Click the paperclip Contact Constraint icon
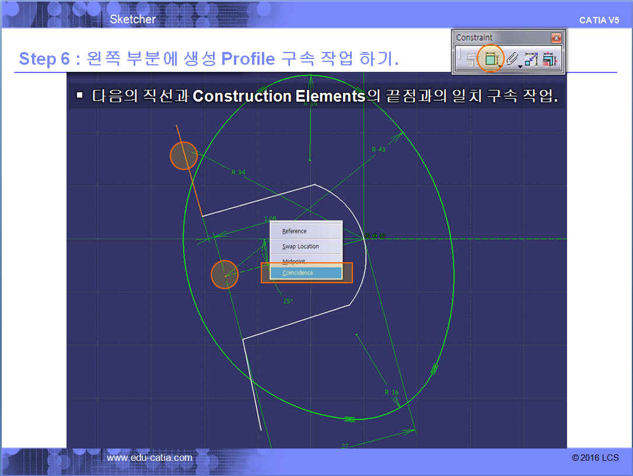Image resolution: width=633 pixels, height=476 pixels. pyautogui.click(x=512, y=58)
